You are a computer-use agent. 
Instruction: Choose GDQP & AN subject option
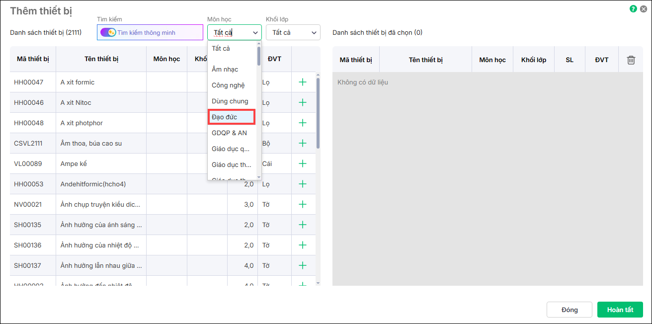pos(229,133)
